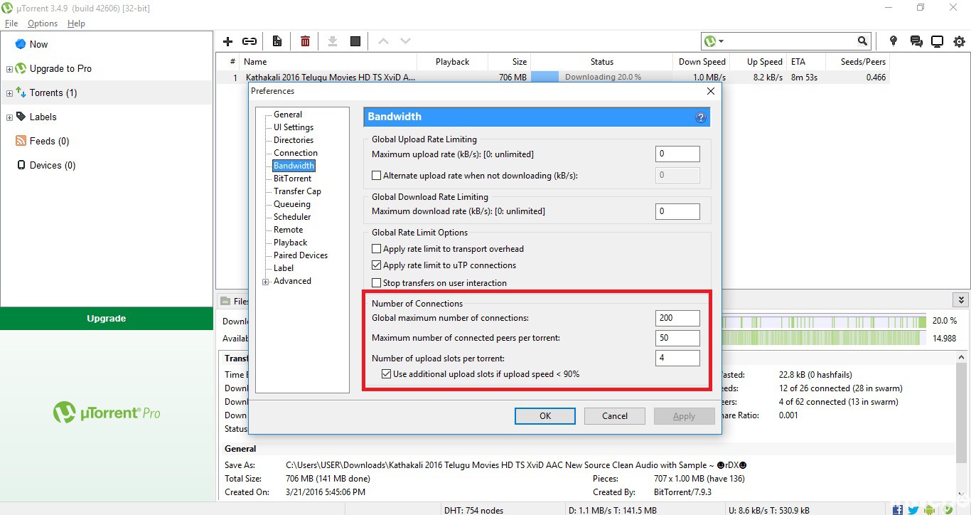Open the Options menu
The height and width of the screenshot is (515, 971).
click(x=43, y=23)
